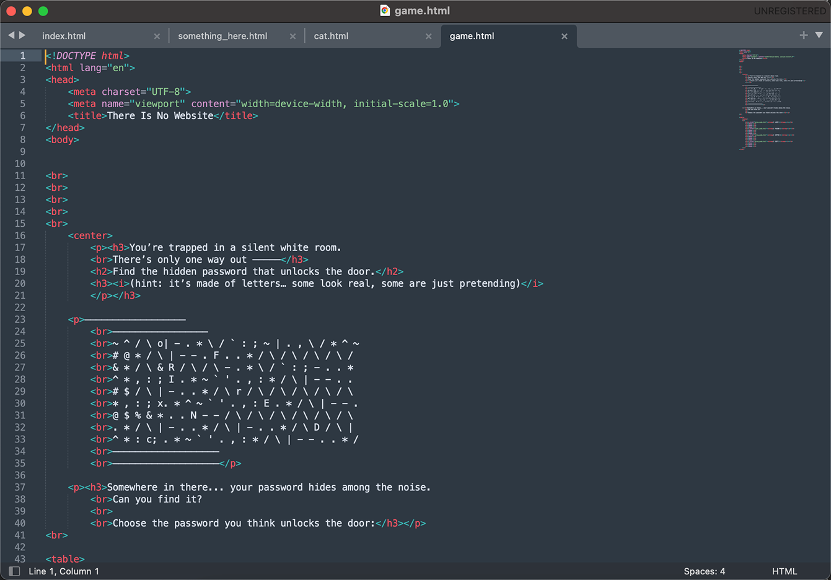Click line number 43 in the gutter

click(x=20, y=559)
